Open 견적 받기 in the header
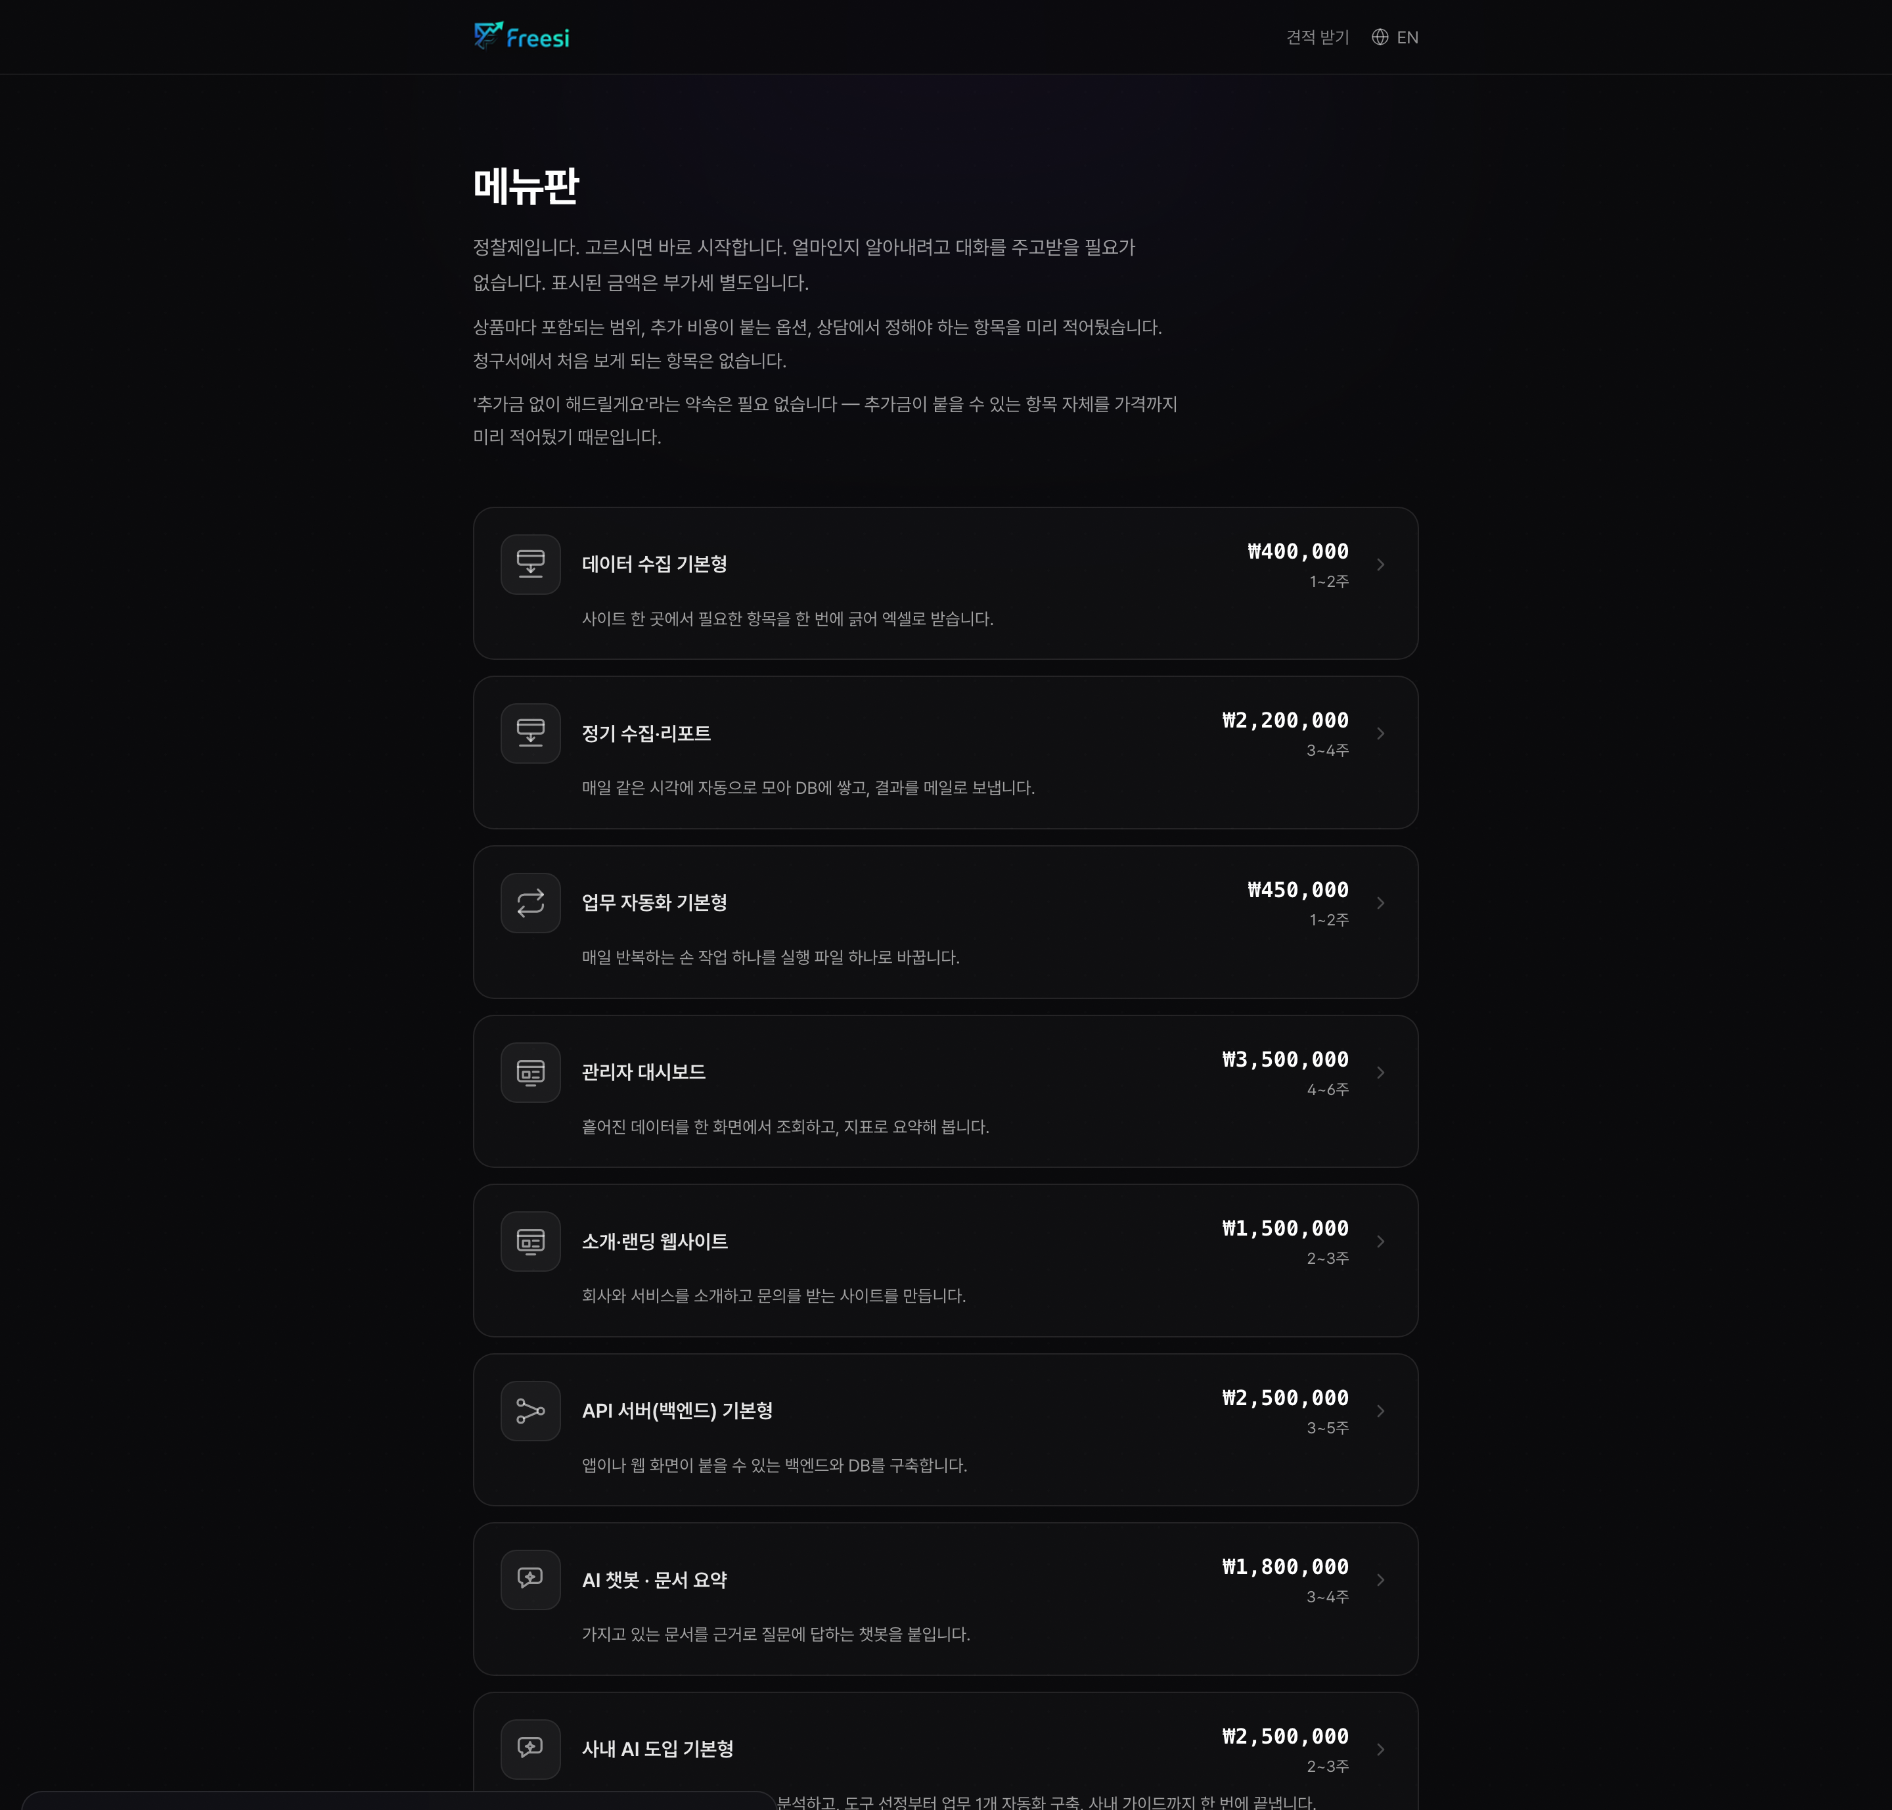The image size is (1892, 1810). coord(1317,37)
